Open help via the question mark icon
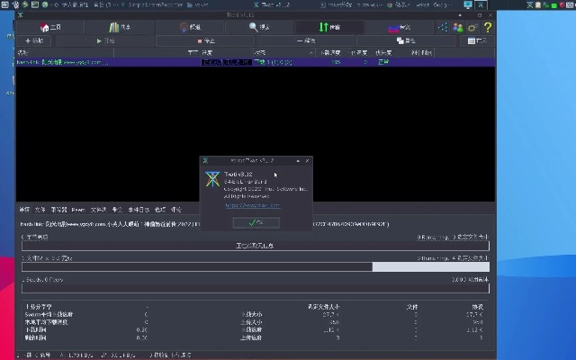The width and height of the screenshot is (576, 360). (x=487, y=28)
